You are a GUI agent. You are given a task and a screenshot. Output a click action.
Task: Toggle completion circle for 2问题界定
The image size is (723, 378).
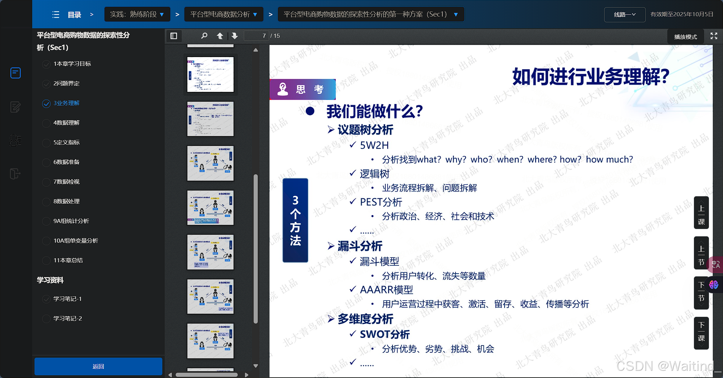click(x=46, y=84)
